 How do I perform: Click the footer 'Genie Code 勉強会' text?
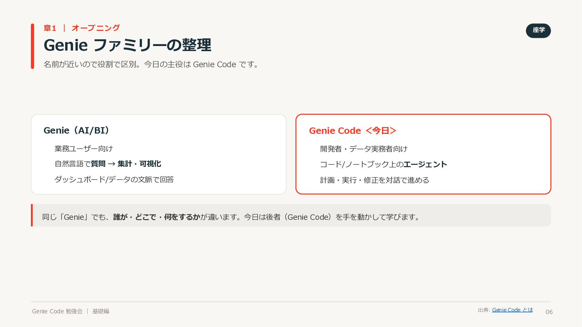pyautogui.click(x=57, y=311)
